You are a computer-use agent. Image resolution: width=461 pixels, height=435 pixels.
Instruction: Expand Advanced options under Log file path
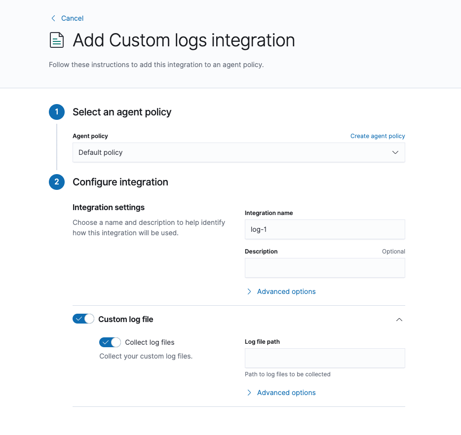tap(286, 393)
